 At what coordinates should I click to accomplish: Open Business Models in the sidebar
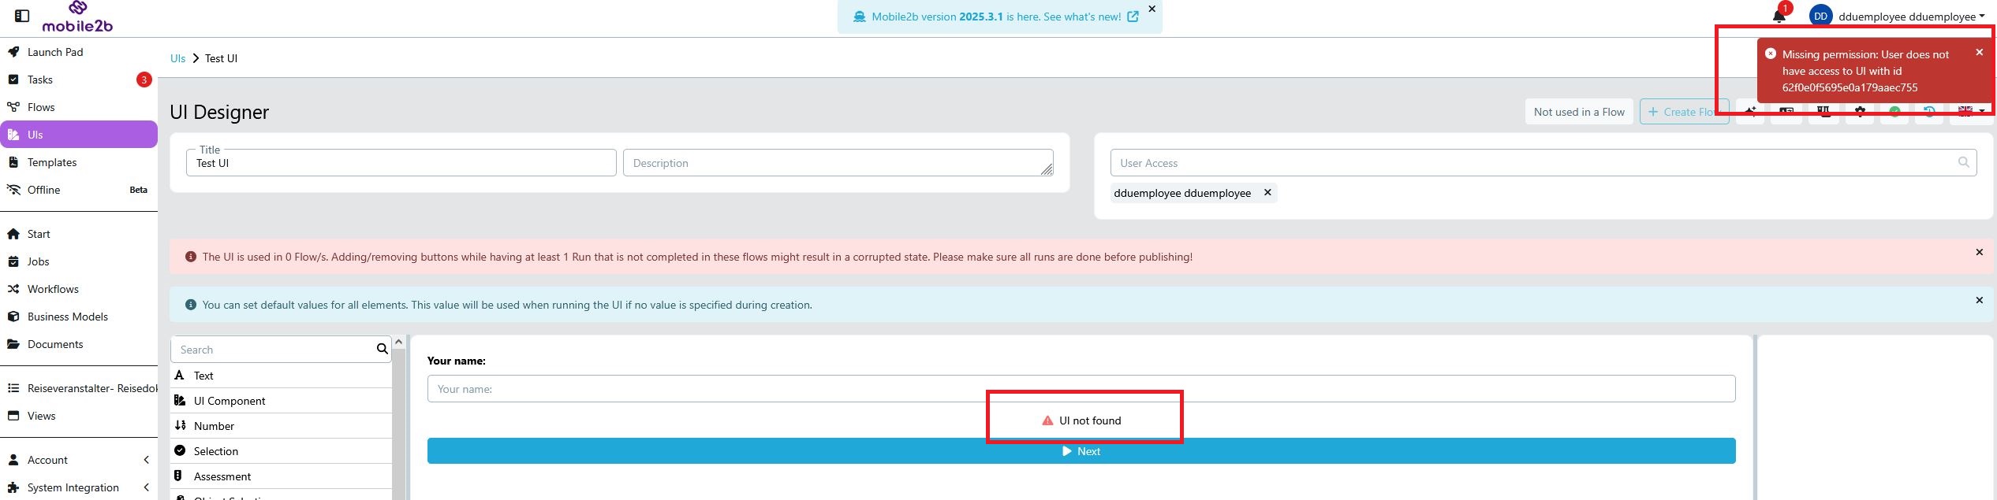[x=79, y=317]
